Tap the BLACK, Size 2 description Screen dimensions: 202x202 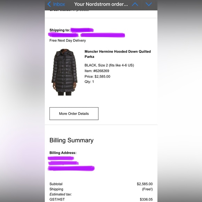tap(109, 65)
